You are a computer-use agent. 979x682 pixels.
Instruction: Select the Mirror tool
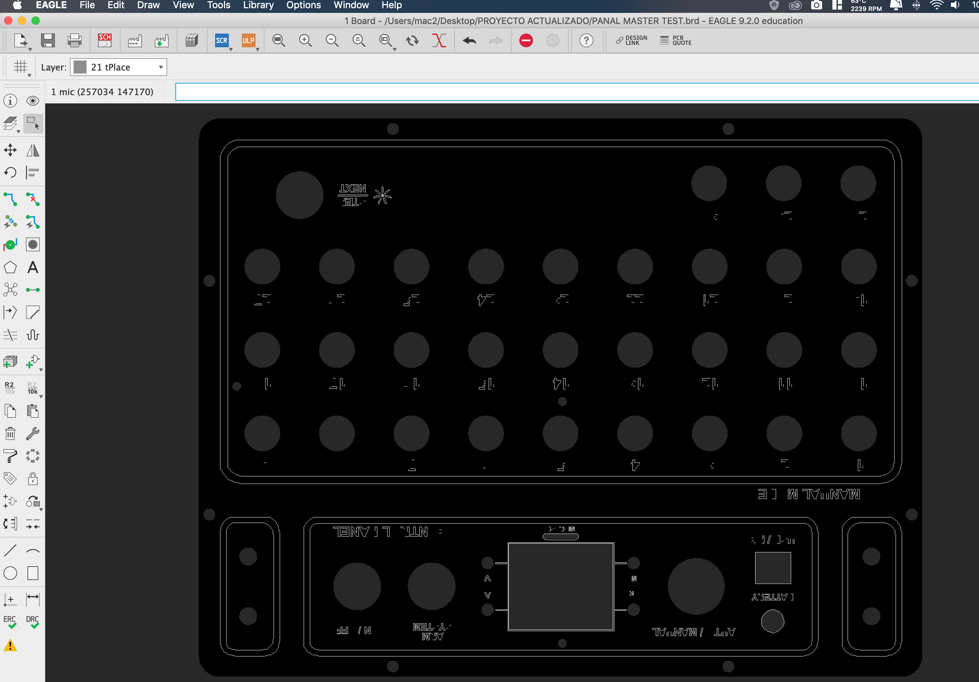[x=33, y=150]
